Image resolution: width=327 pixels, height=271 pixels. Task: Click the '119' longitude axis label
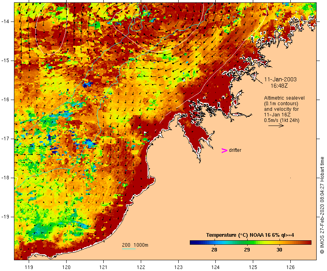tap(29, 267)
